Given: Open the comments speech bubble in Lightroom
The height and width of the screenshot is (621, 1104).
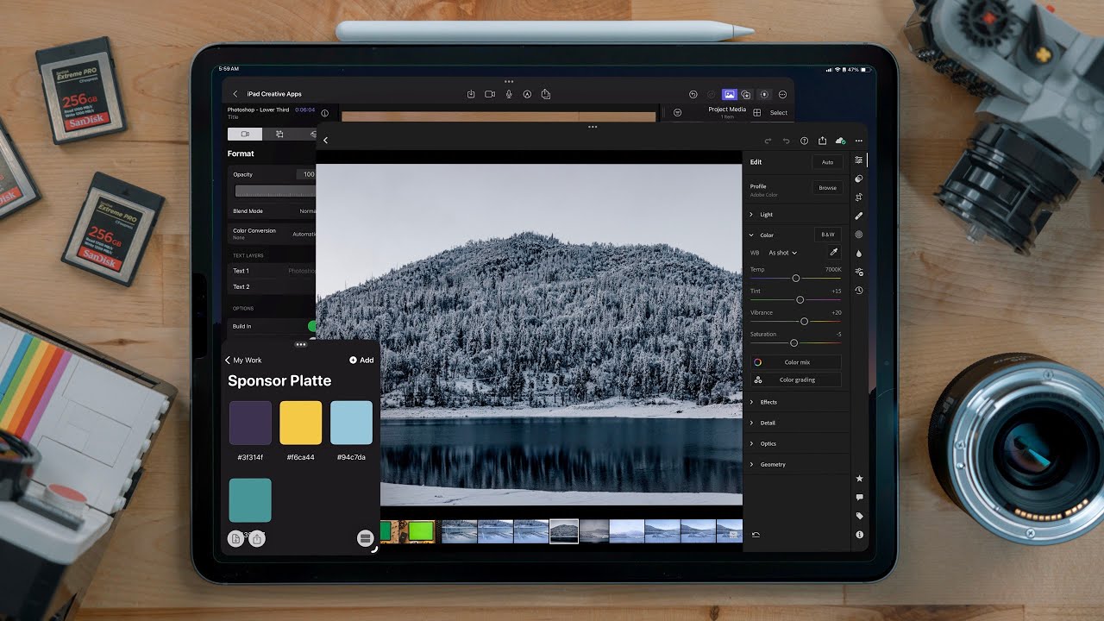Looking at the screenshot, I should point(859,498).
